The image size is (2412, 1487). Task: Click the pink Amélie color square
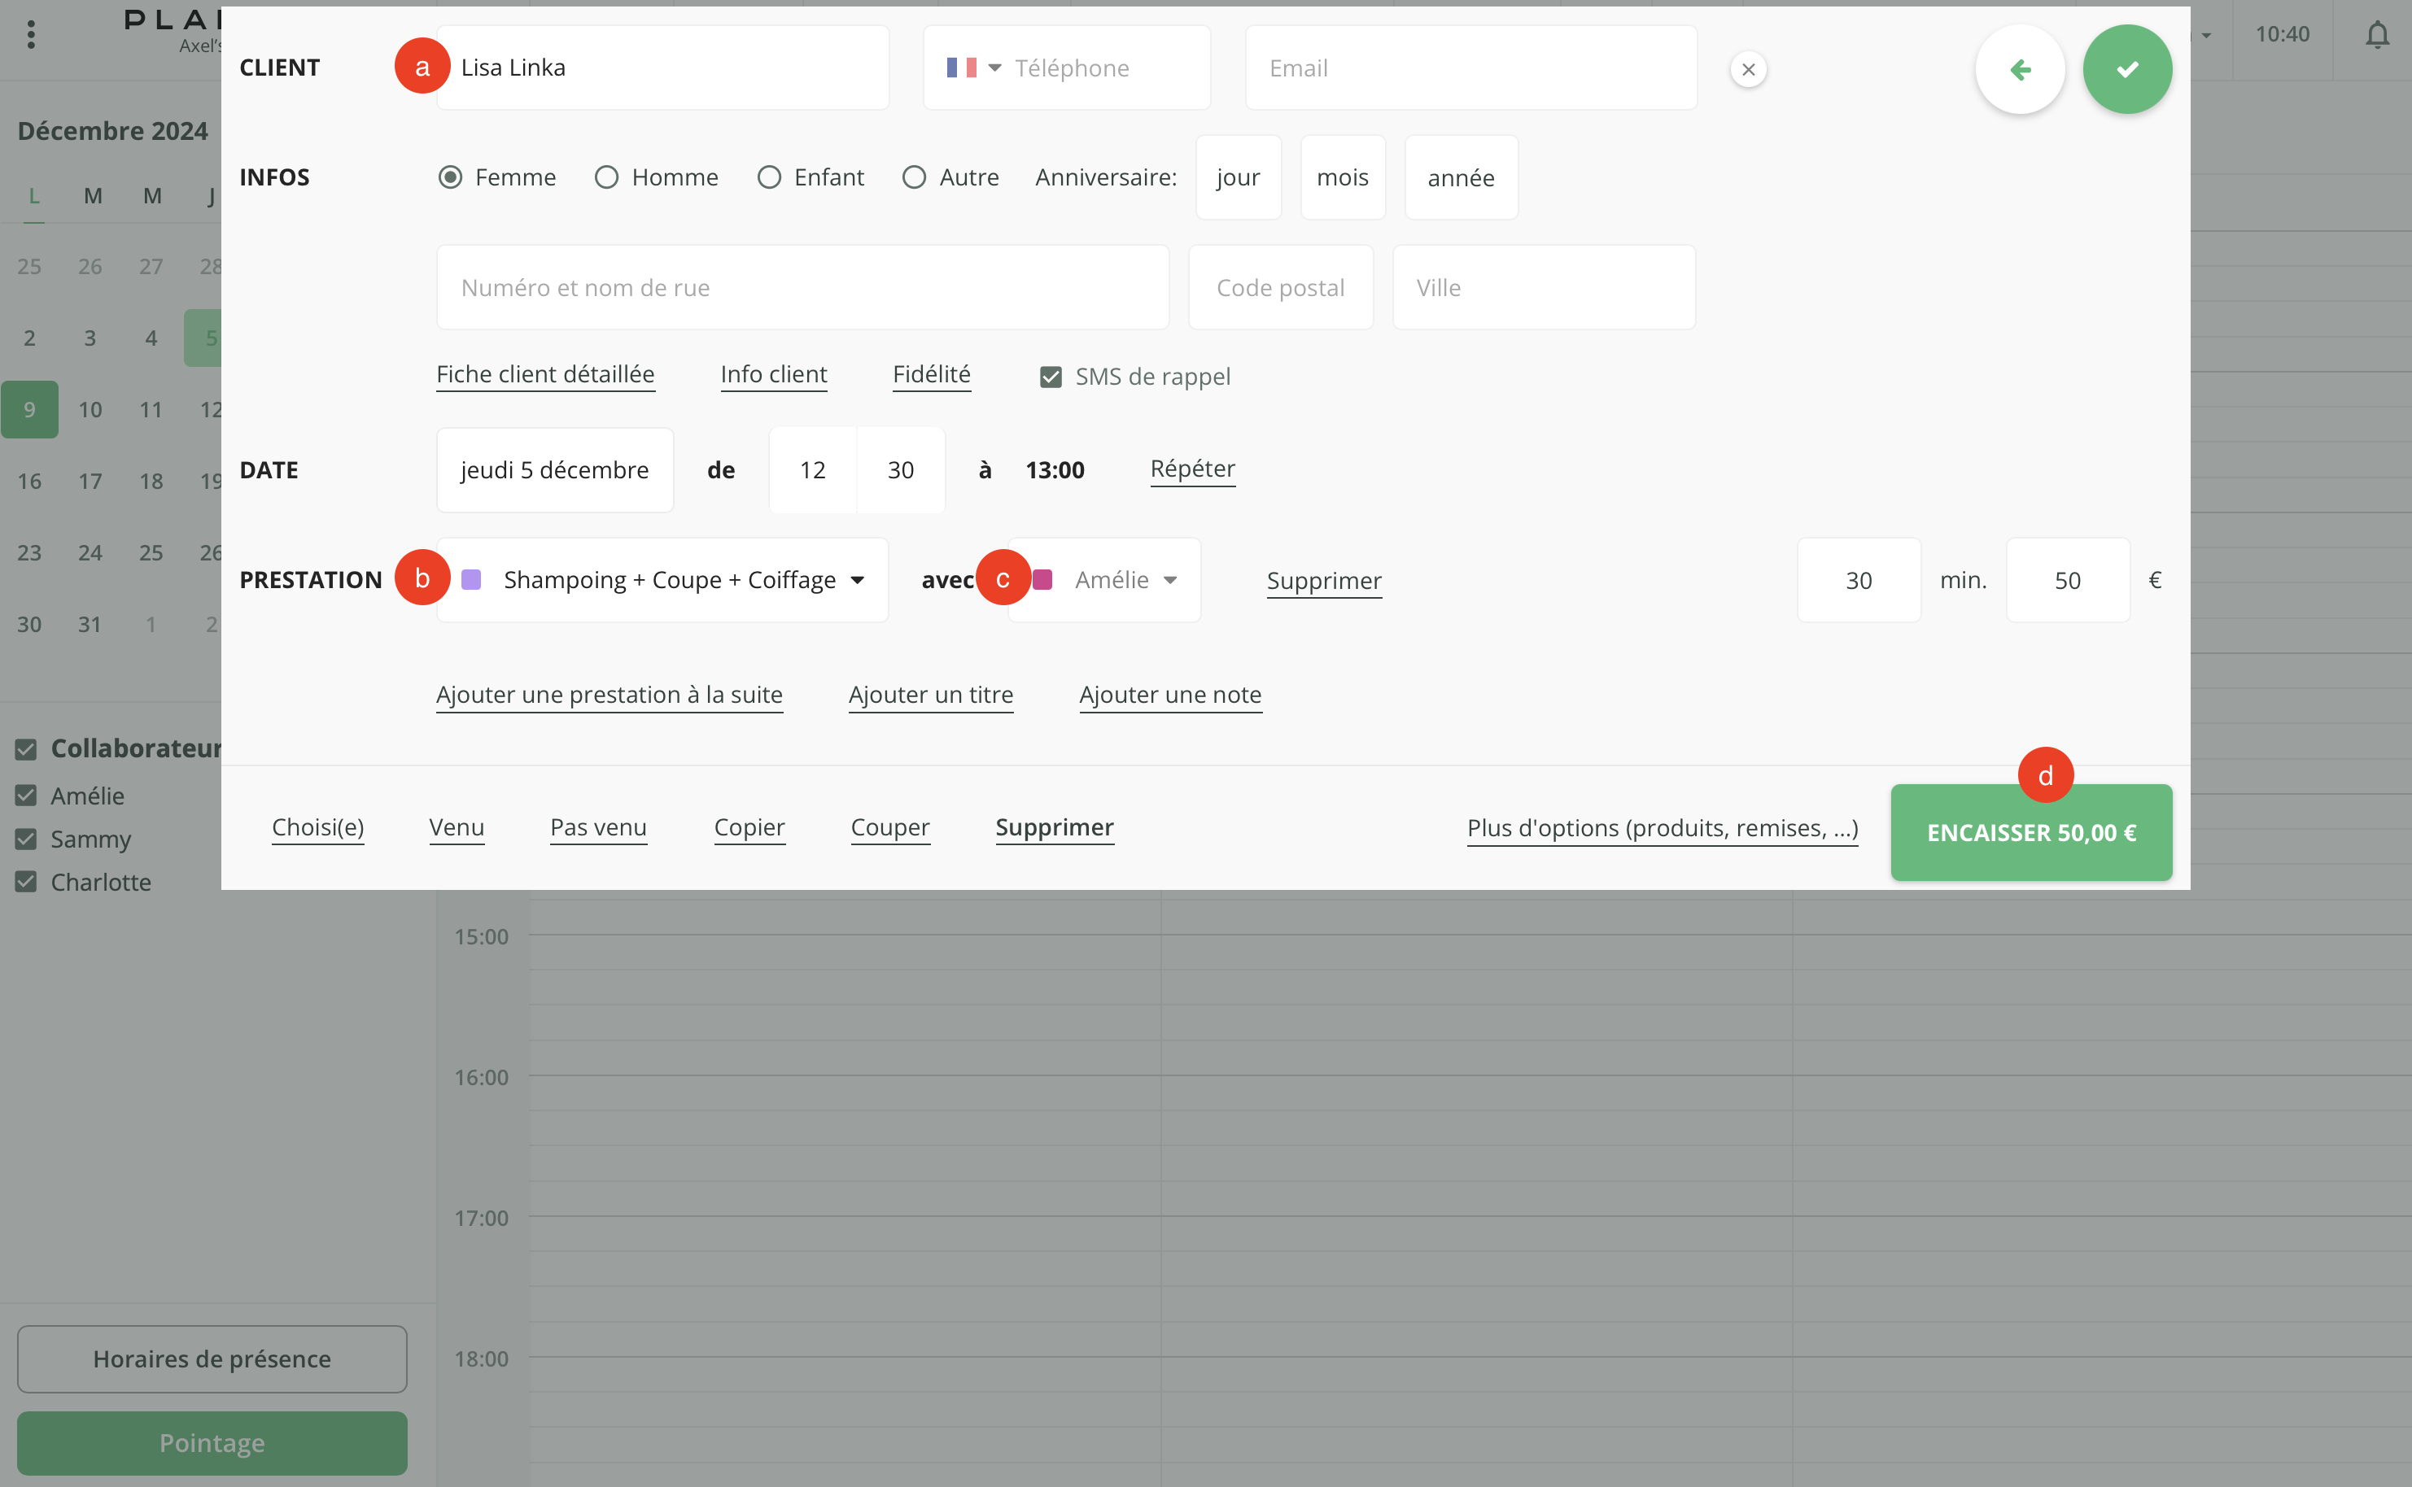(x=1044, y=579)
